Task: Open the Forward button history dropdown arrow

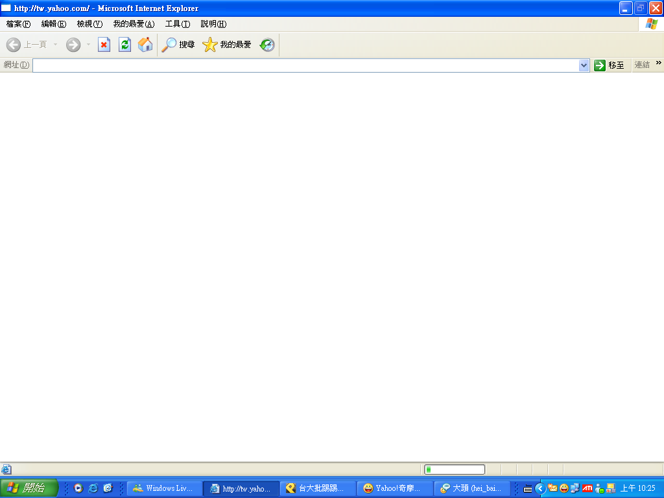Action: [88, 45]
